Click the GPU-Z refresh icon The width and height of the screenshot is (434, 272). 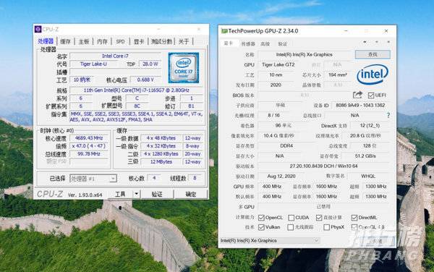[x=376, y=42]
